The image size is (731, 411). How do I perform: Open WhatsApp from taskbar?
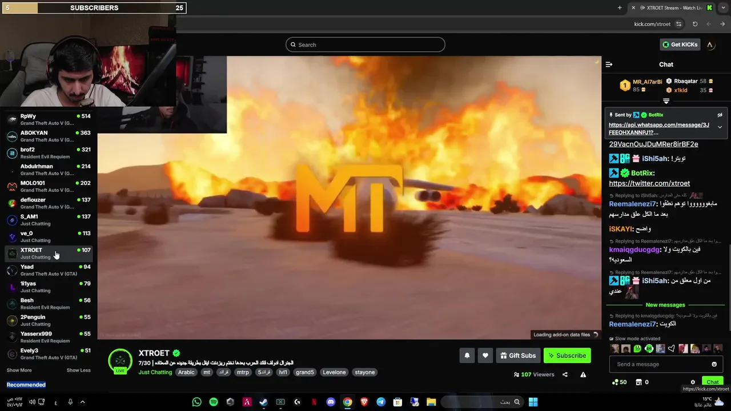coord(197,402)
